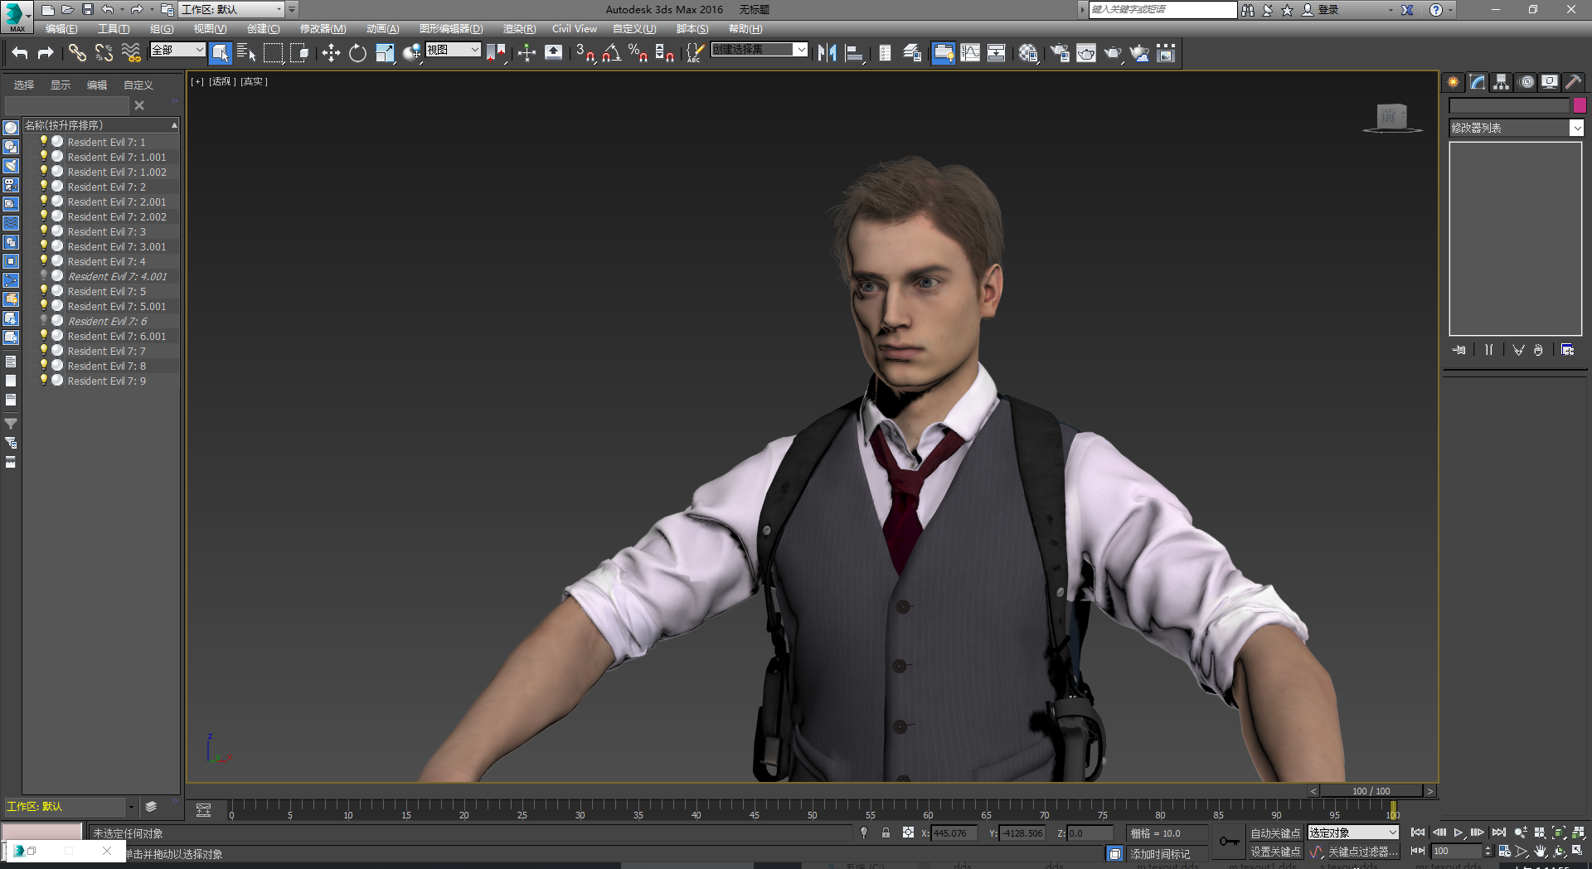Viewport: 1592px width, 869px height.
Task: Open Curve Editor icon
Action: pos(970,53)
